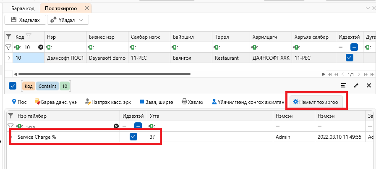Close the Пос тохиргоо tab with its X
Viewport: 376px width, 169px height.
coord(87,8)
